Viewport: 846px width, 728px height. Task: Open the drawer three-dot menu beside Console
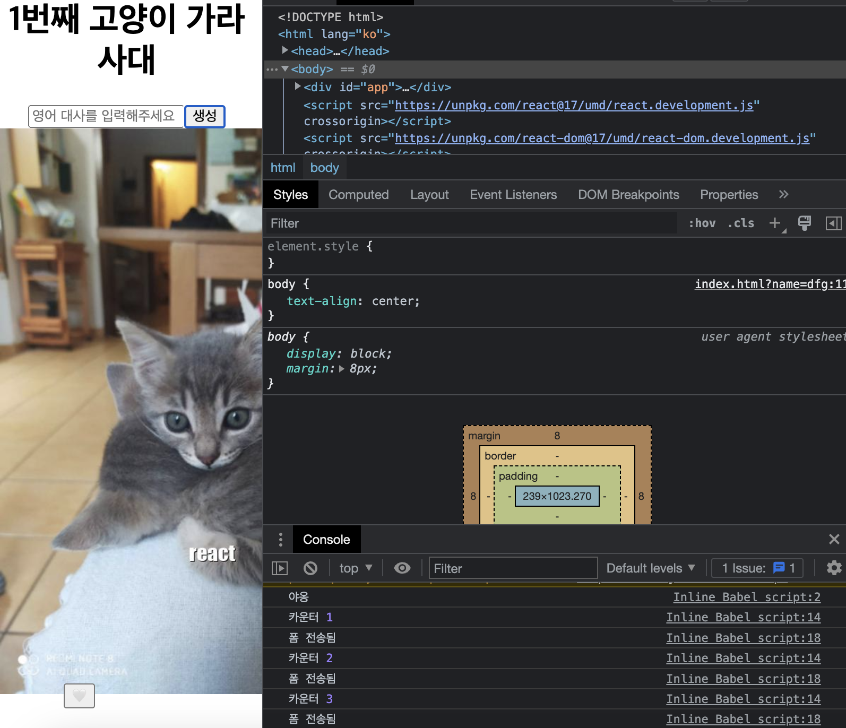point(280,540)
